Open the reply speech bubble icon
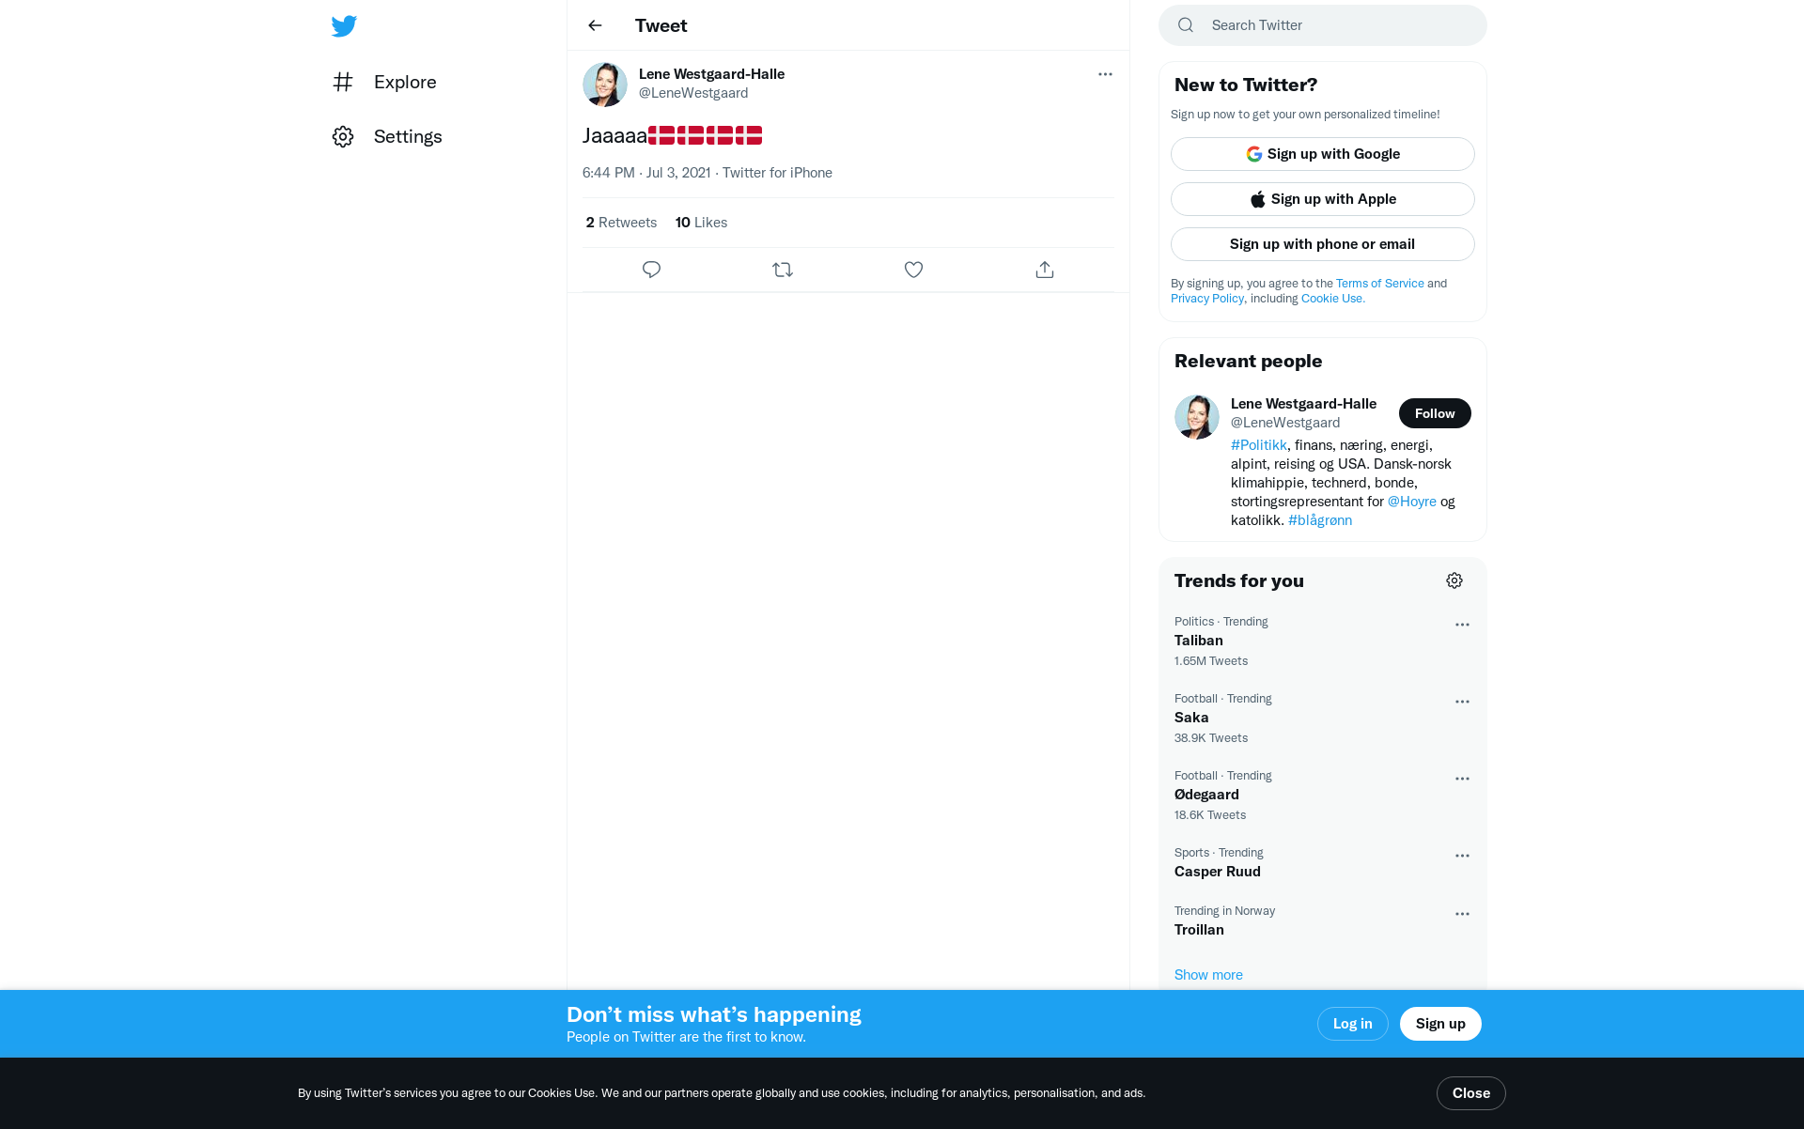Viewport: 1804px width, 1129px height. pyautogui.click(x=651, y=270)
